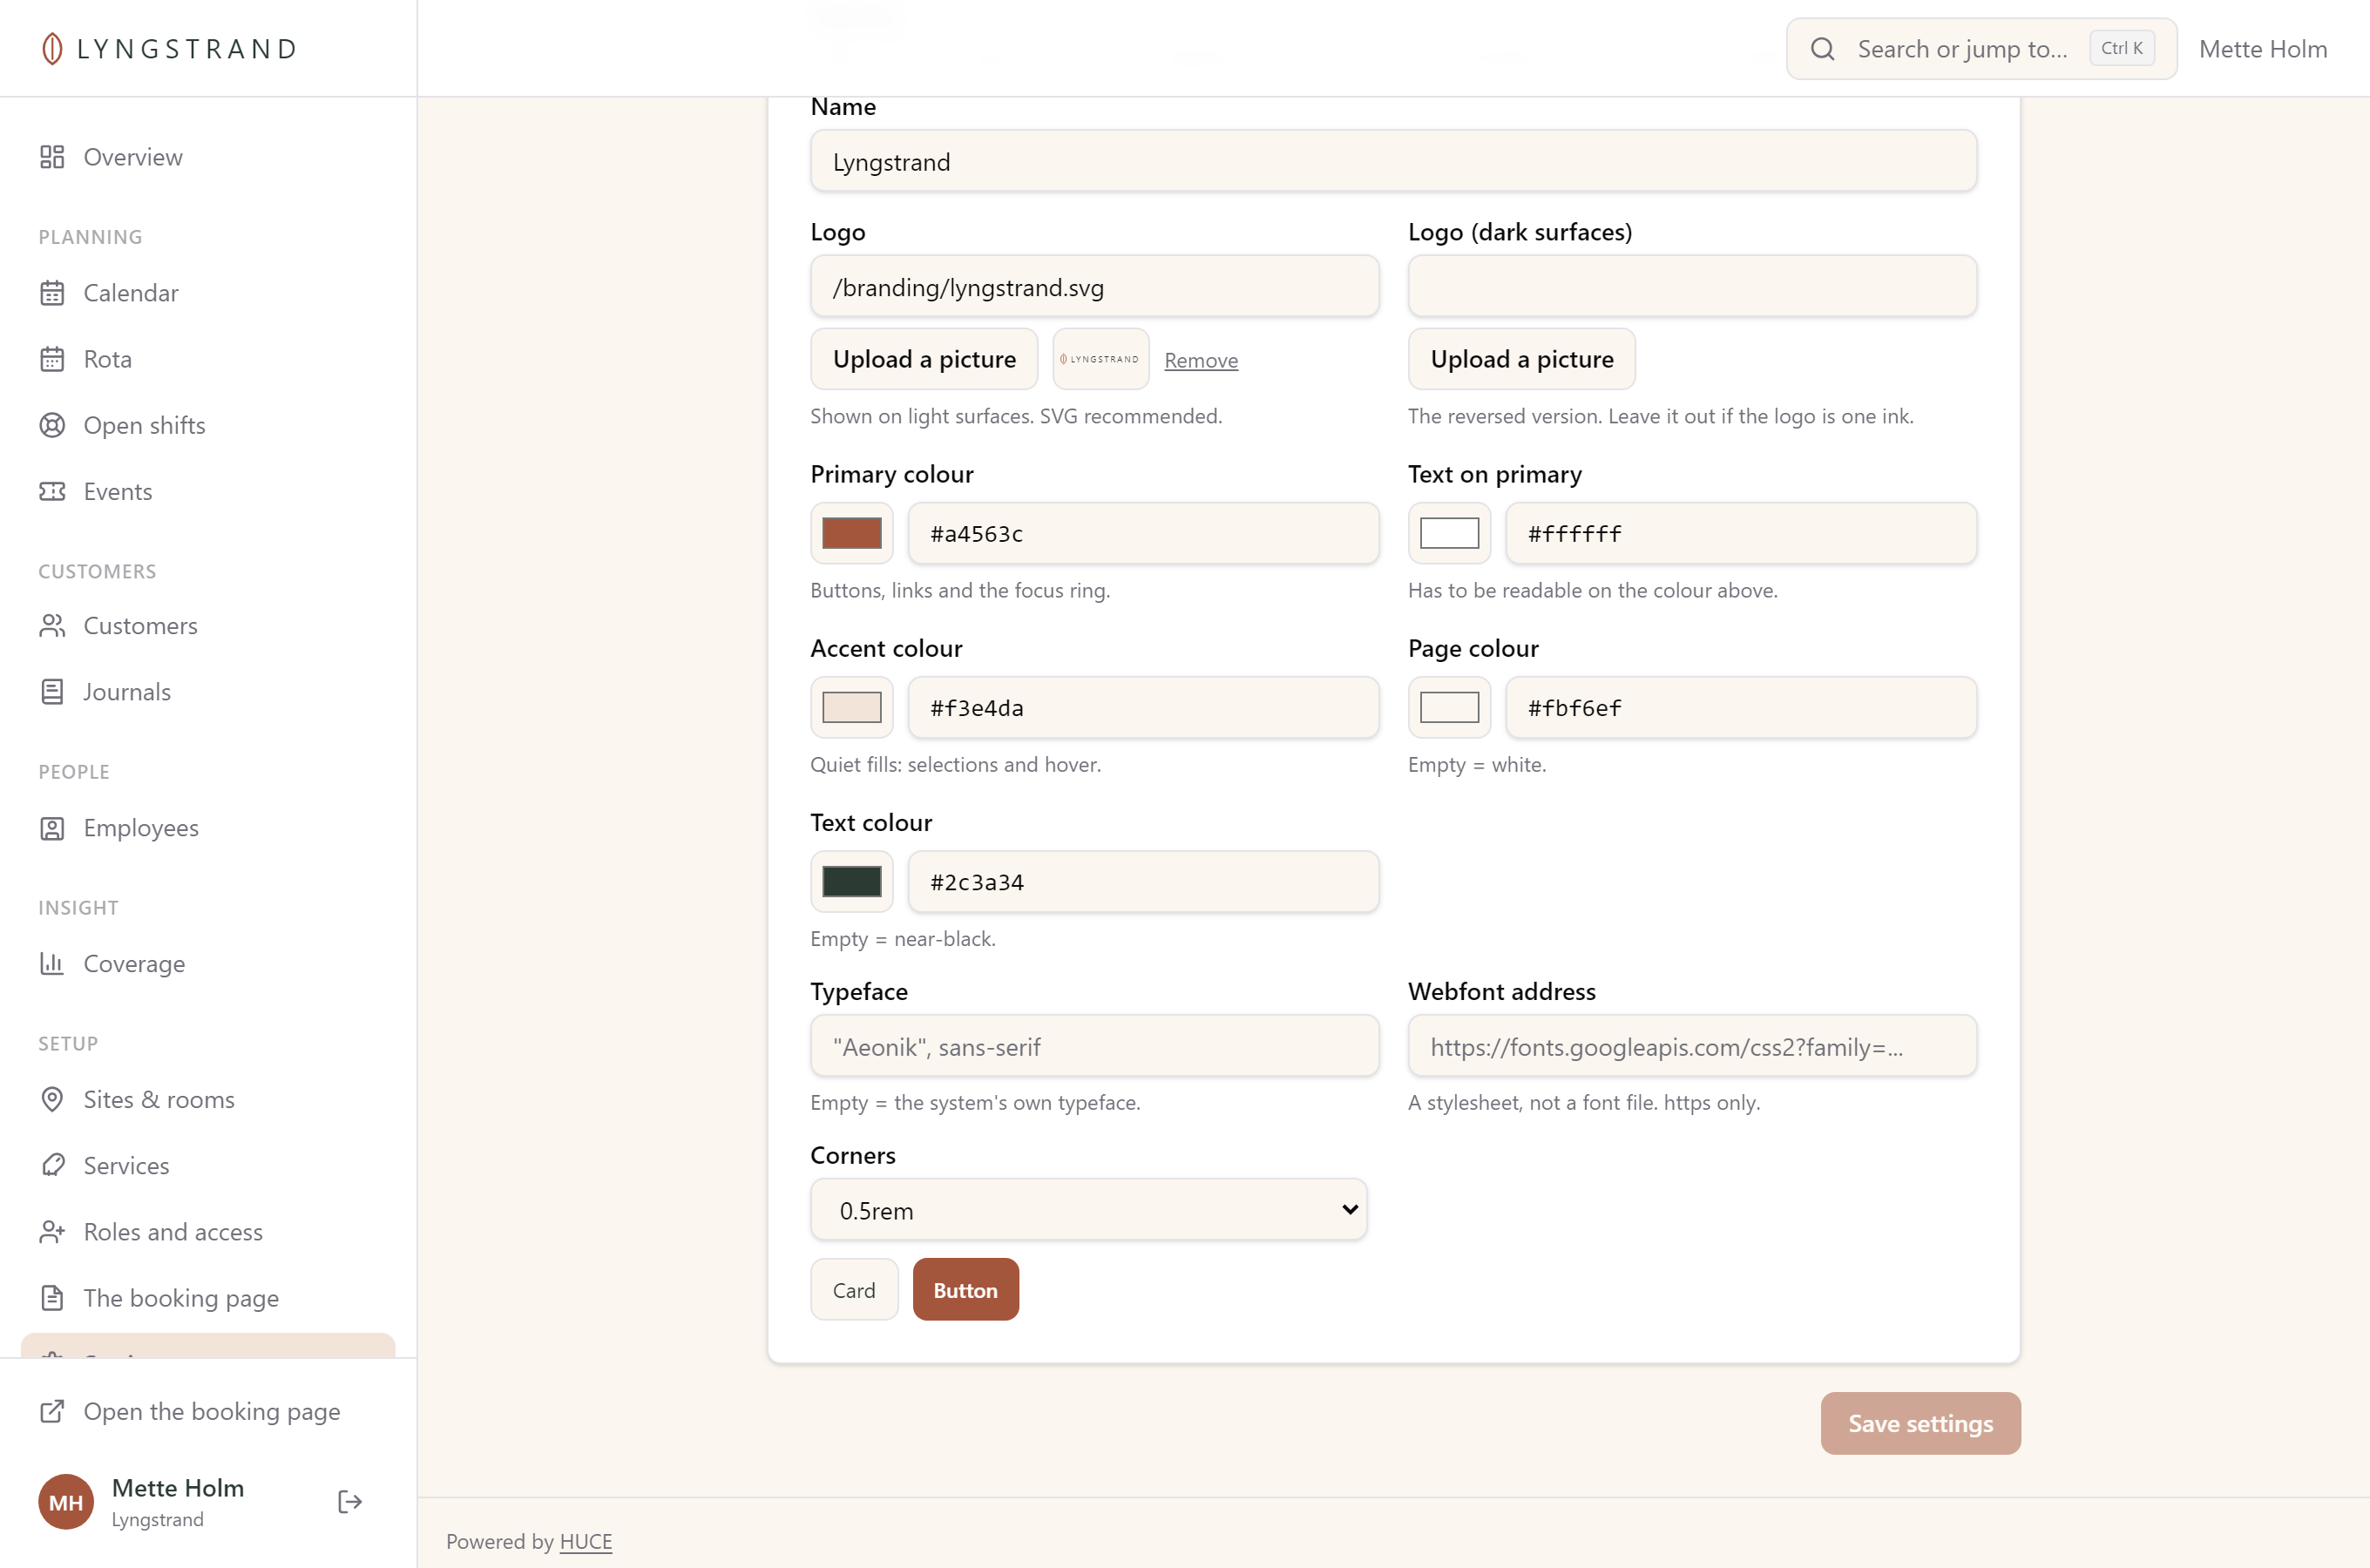Click the external-link icon for Open the booking page
The height and width of the screenshot is (1568, 2370).
tap(52, 1411)
